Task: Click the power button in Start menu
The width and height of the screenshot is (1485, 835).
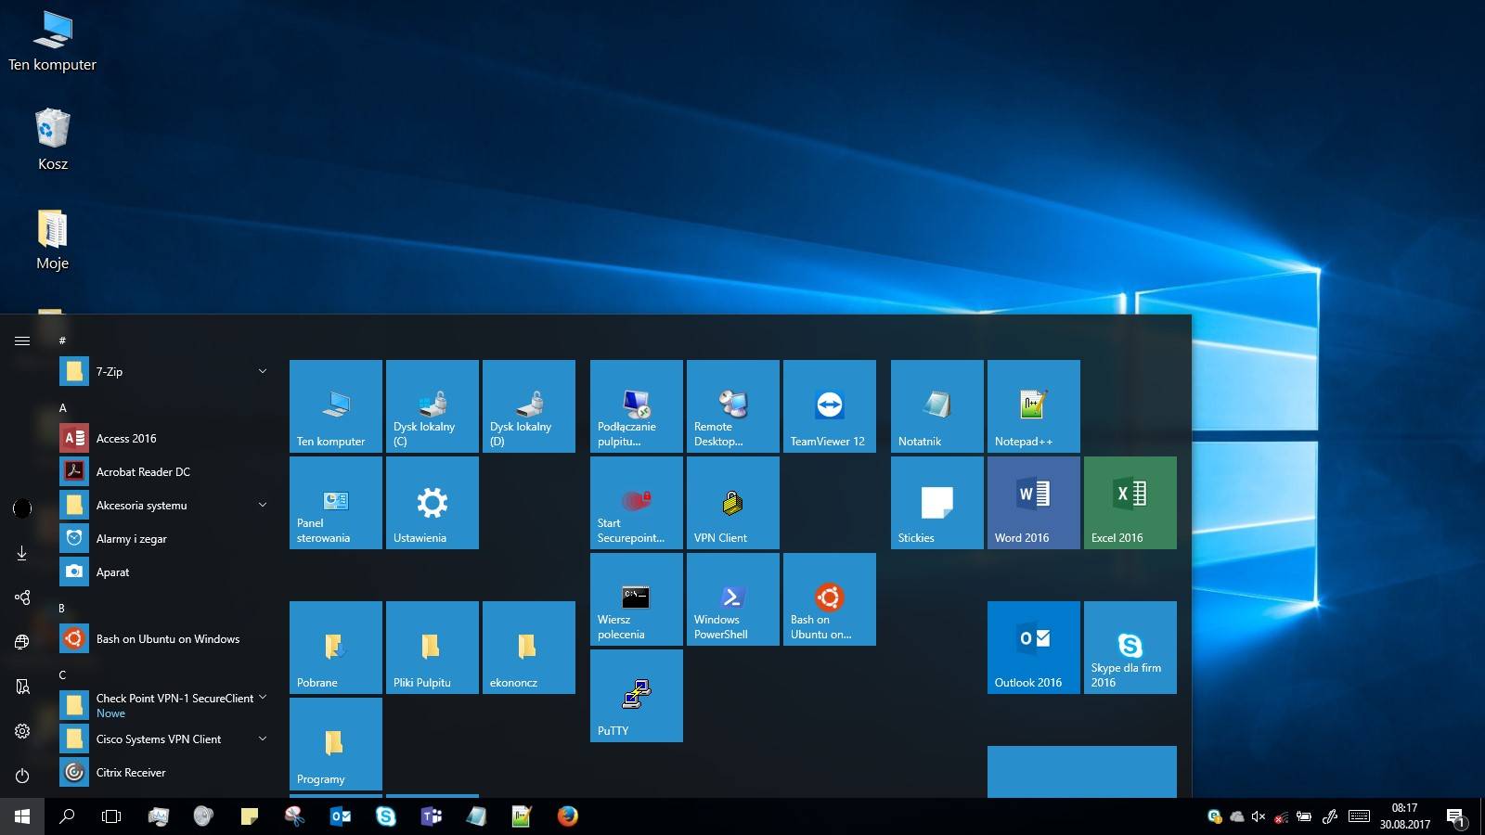Action: [x=22, y=776]
